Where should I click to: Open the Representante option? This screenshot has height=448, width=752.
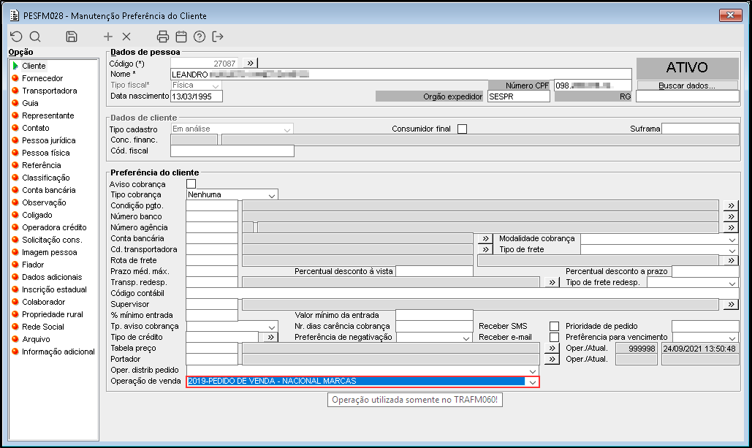48,115
